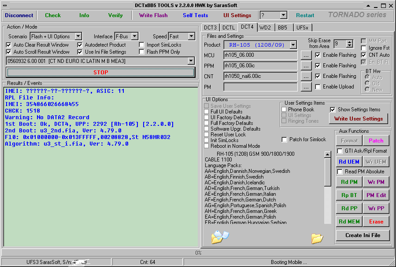This screenshot has height=267, width=396.
Task: Switch to the DCTL tab
Action: (x=229, y=27)
